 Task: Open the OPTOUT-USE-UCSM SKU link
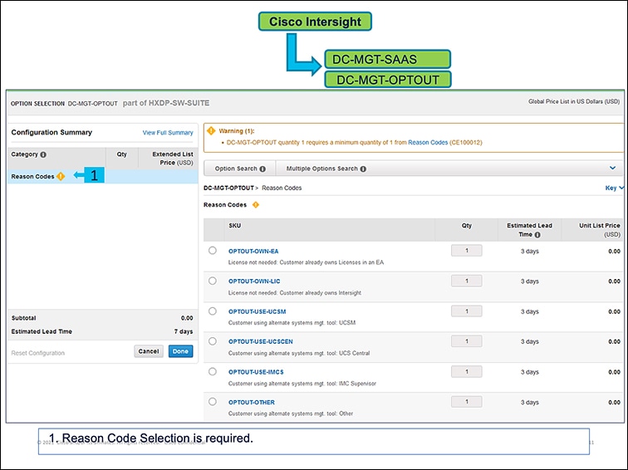258,311
